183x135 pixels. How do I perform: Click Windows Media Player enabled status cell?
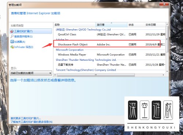pyautogui.click(x=132, y=55)
